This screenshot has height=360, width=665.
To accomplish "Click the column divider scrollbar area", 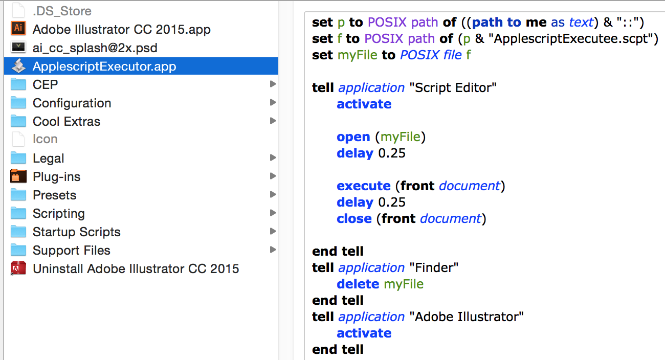I will pos(286,179).
